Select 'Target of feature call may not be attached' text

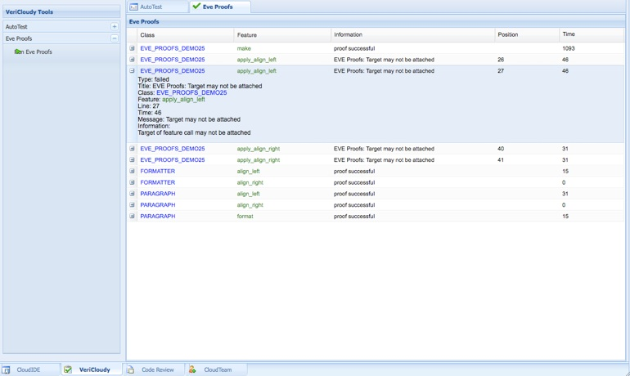pos(194,132)
